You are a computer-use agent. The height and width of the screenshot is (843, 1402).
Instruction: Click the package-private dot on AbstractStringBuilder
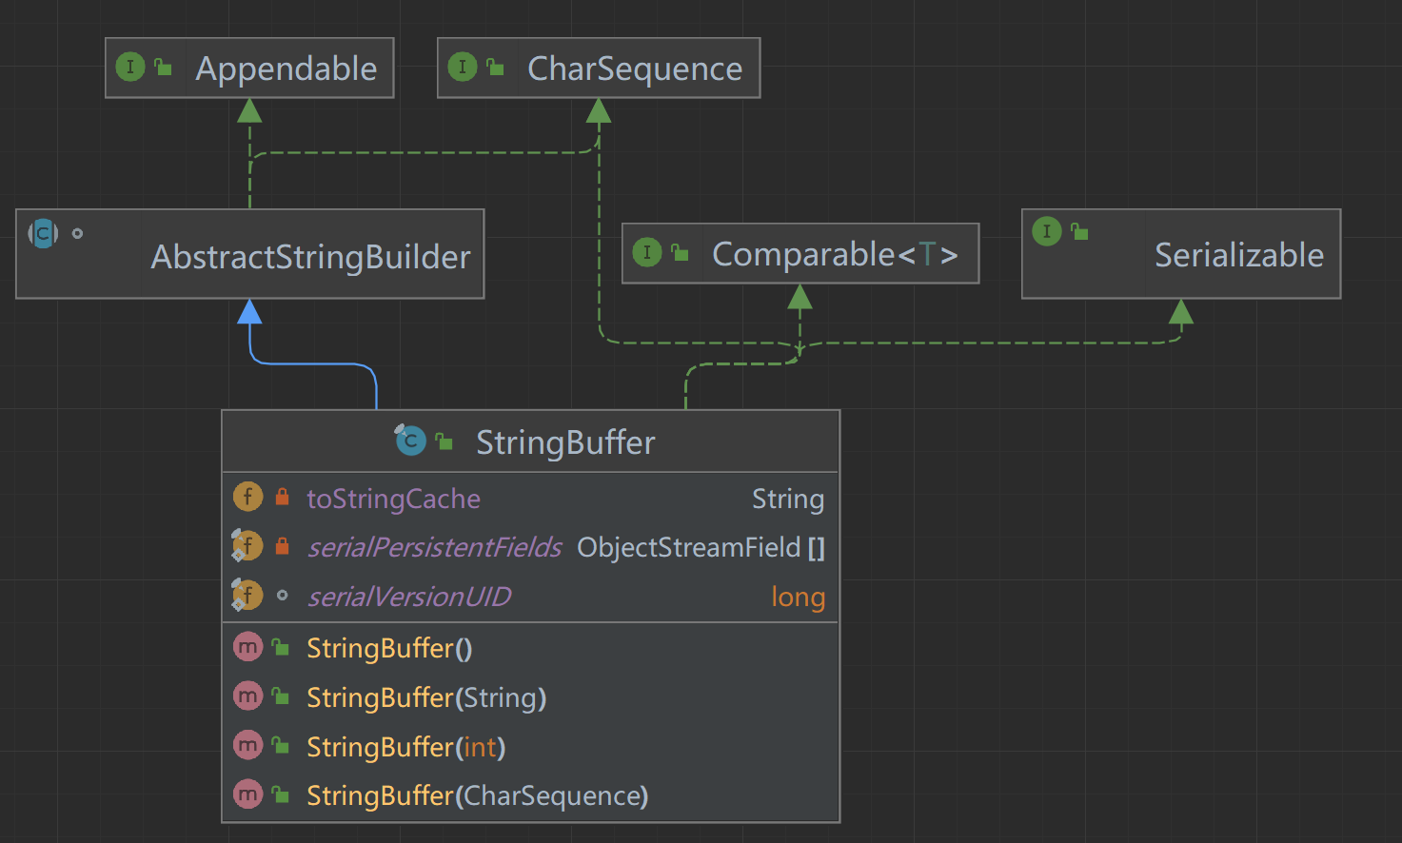pos(77,233)
